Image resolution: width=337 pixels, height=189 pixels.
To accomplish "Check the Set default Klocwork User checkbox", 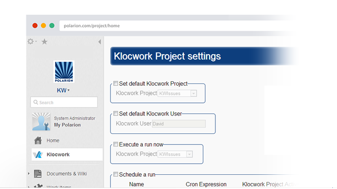I will (x=116, y=113).
